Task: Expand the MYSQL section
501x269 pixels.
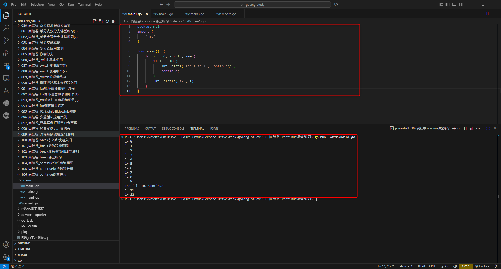Action: point(66,255)
